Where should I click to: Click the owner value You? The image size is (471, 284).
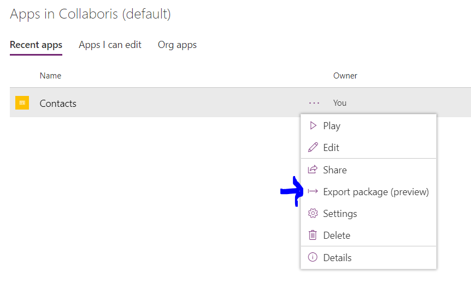tap(340, 103)
